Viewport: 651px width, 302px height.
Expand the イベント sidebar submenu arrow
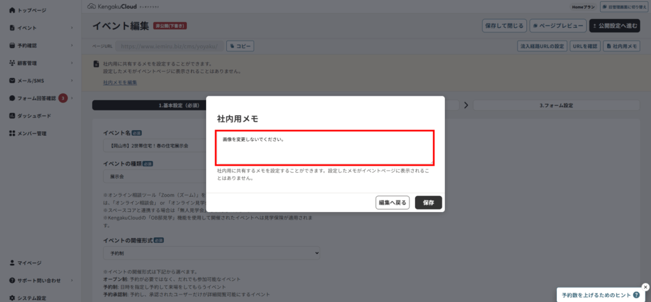click(x=72, y=28)
